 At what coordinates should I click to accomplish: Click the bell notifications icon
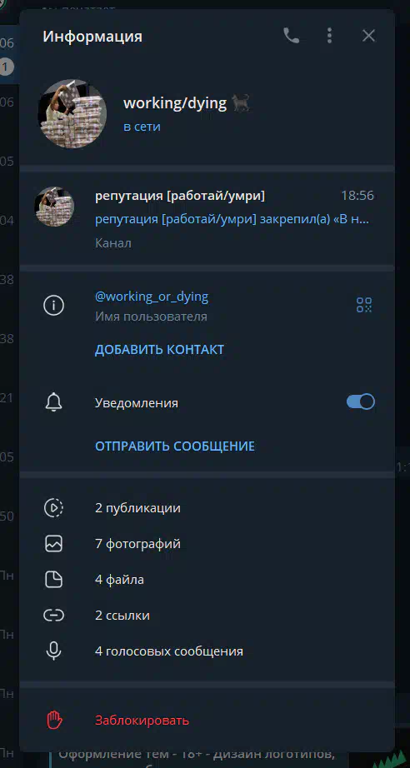click(54, 402)
